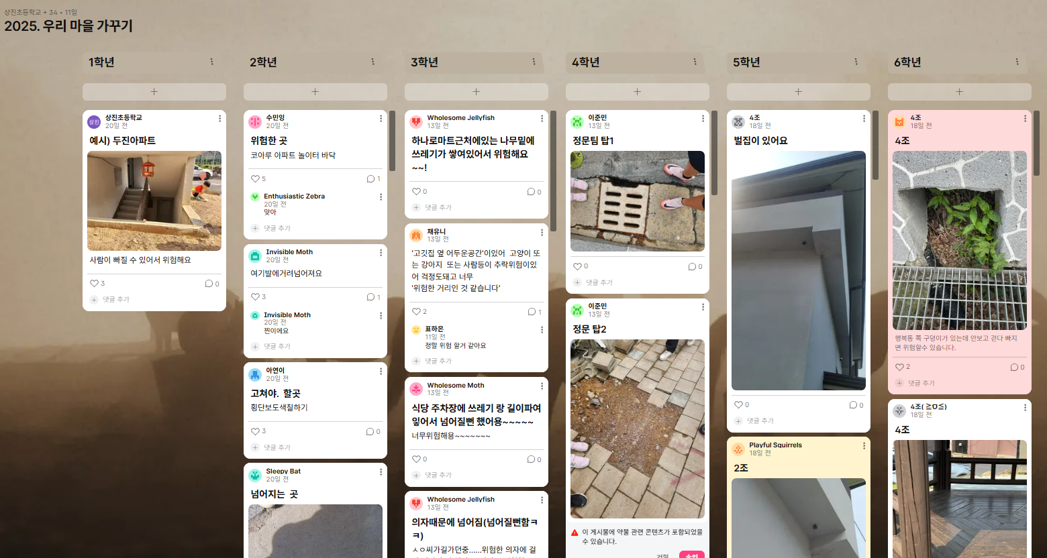The width and height of the screenshot is (1047, 558).
Task: Like the 벌집이 있어요 post
Action: tap(738, 405)
